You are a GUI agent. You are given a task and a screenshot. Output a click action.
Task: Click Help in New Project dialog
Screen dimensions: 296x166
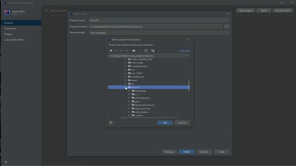click(222, 152)
